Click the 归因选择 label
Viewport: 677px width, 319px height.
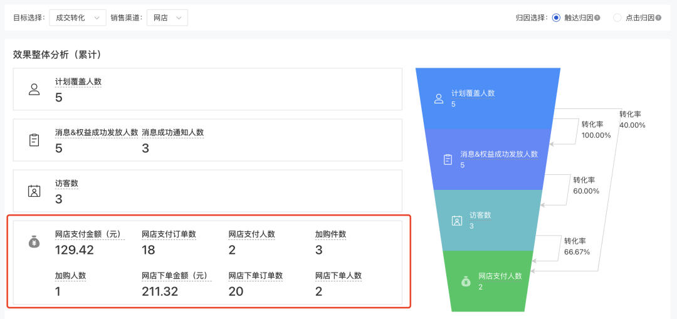click(532, 18)
